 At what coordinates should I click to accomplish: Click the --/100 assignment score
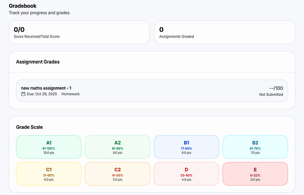click(276, 88)
